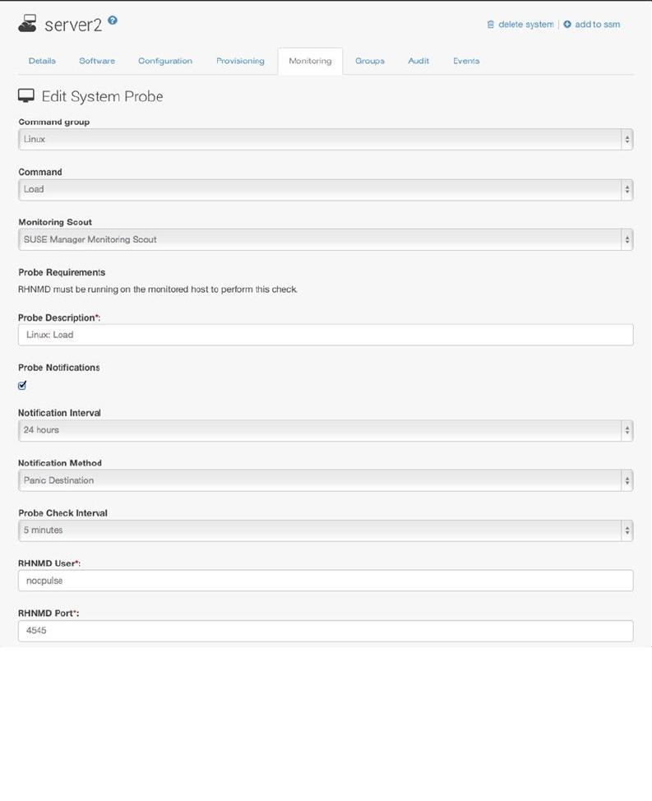
Task: Click the server2 system icon
Action: coord(27,25)
